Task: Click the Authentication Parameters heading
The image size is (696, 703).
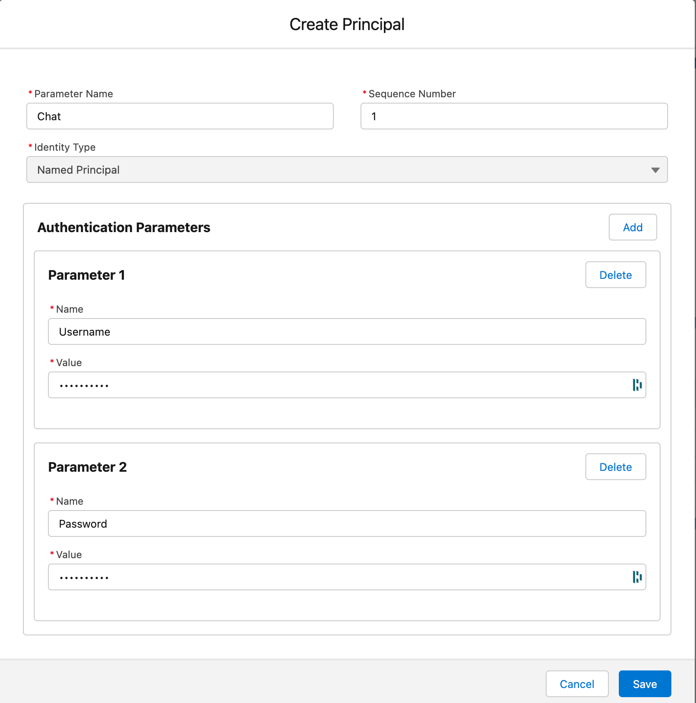Action: coord(124,228)
